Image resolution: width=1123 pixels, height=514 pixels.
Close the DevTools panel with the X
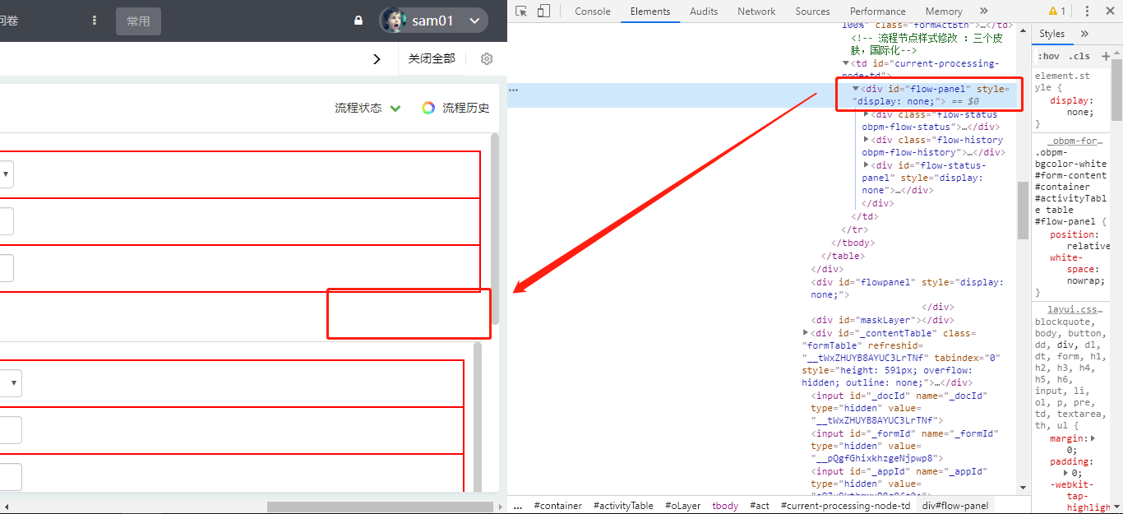[x=1110, y=11]
